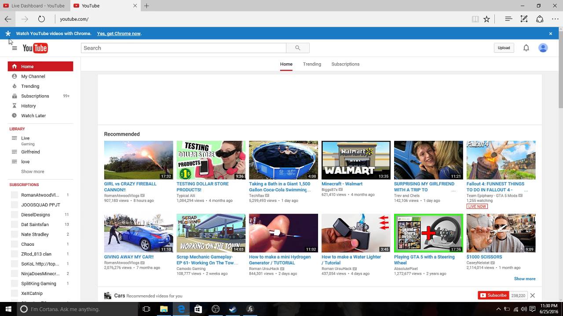Open Coca-Cola swimming pool video thumbnail

click(x=283, y=160)
